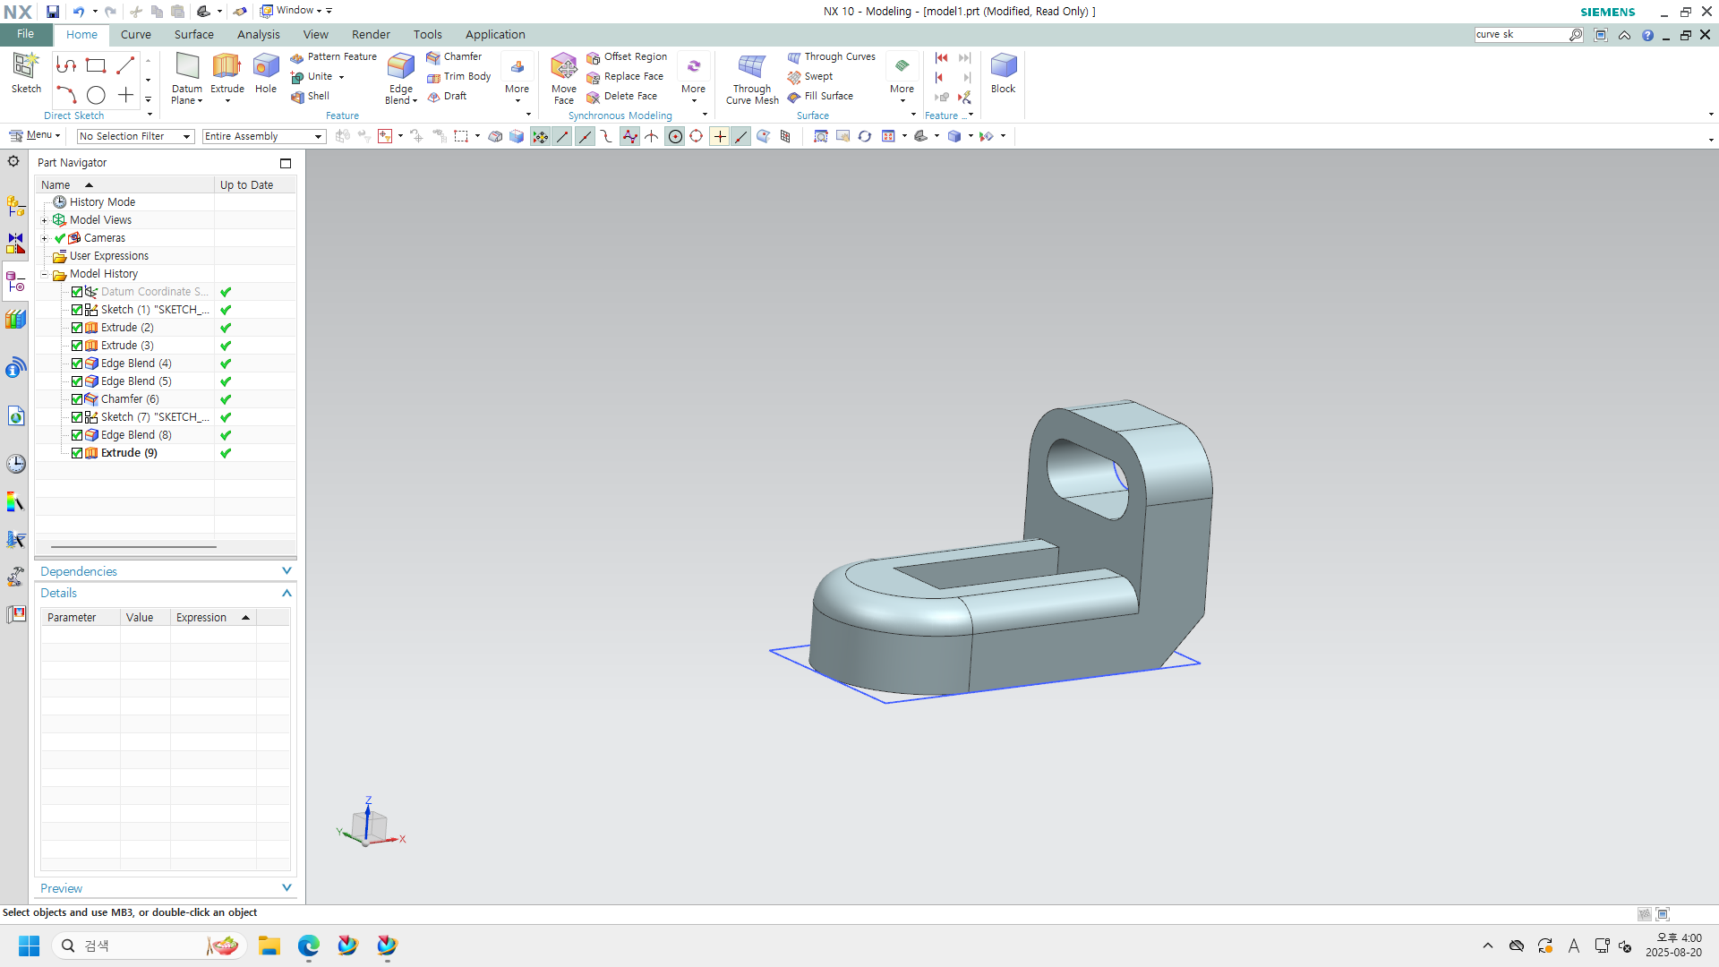Open the File menu button
The height and width of the screenshot is (967, 1719).
(x=25, y=34)
